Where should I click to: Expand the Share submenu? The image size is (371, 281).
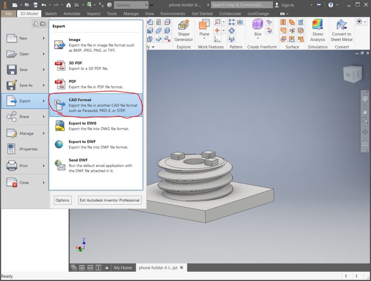pyautogui.click(x=25, y=117)
